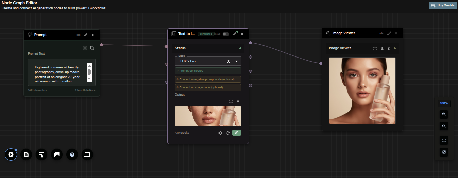Viewport: 458px width, 178px height.
Task: Click the portrait image in Image Viewer
Action: tap(362, 91)
